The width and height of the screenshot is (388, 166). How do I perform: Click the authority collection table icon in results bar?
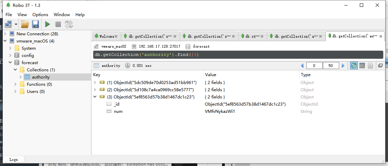pos(96,66)
